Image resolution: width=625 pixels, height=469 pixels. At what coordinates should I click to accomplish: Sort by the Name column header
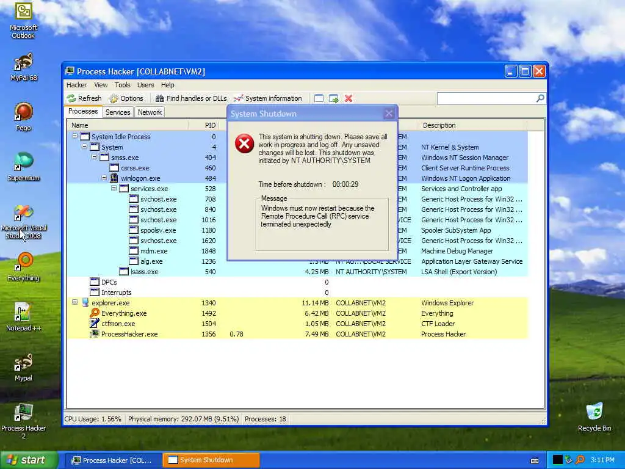127,125
